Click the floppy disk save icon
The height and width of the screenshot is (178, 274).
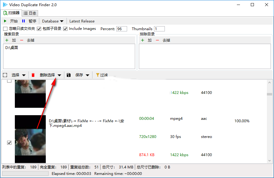point(69,75)
